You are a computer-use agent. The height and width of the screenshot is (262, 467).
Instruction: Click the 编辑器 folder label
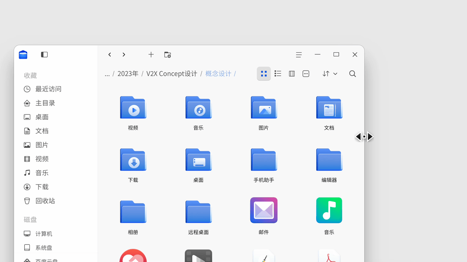point(329,180)
